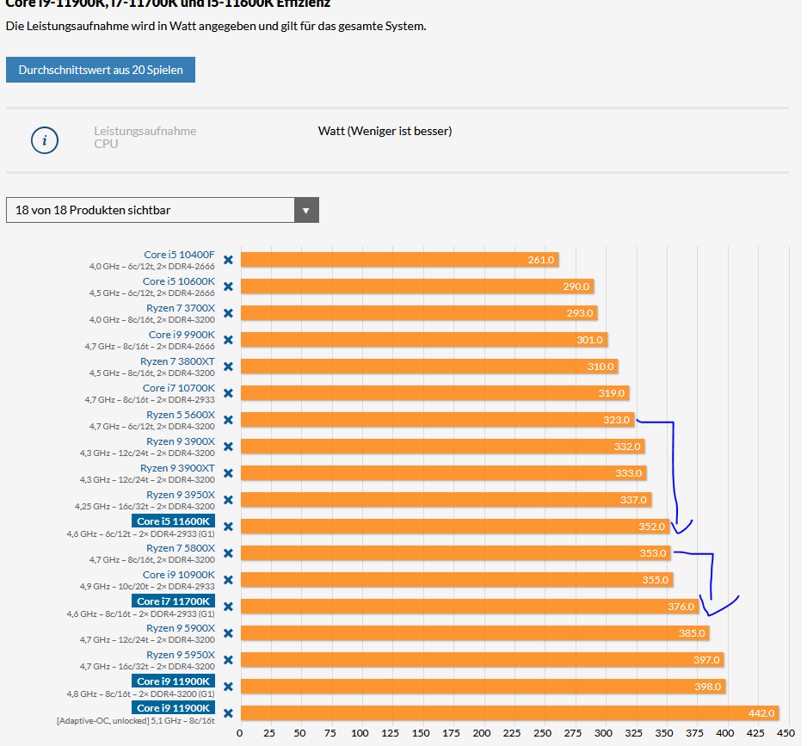Screen dimensions: 807x746
Task: Remove Core i5 10600K via X icon
Action: [228, 287]
